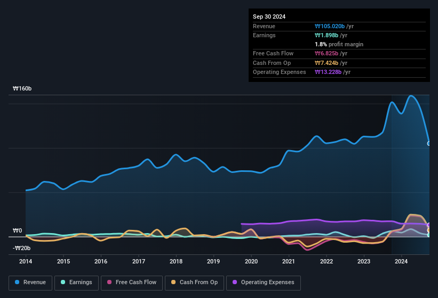
Task: Toggle the Earnings legend button
Action: [x=76, y=283]
